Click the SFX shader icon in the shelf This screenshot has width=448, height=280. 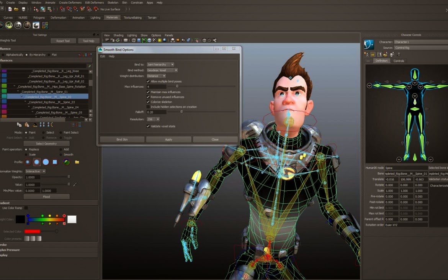(18, 25)
